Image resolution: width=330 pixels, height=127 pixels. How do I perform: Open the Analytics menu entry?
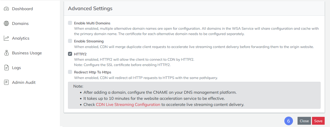(21, 38)
